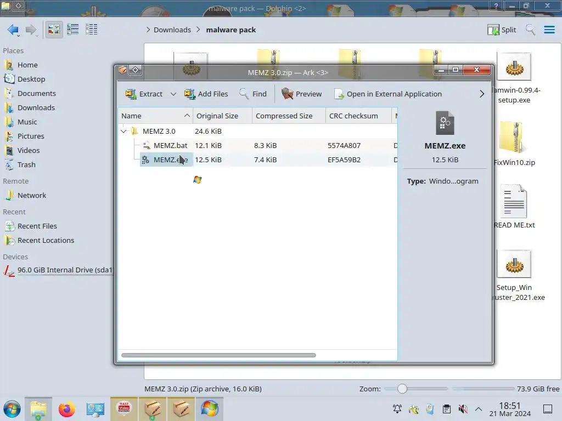Click the Fast Video Downloader taskbar icon
Screen dimensions: 562x421
pyautogui.click(x=124, y=409)
